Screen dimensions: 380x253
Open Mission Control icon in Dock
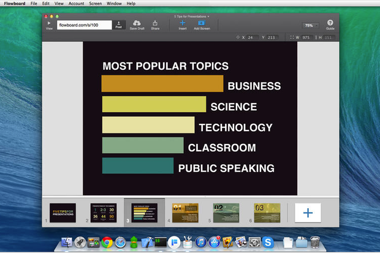click(x=93, y=243)
